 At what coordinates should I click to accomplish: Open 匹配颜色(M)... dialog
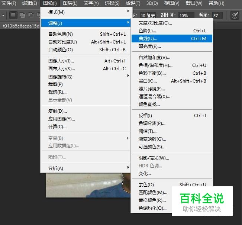tap(153, 192)
